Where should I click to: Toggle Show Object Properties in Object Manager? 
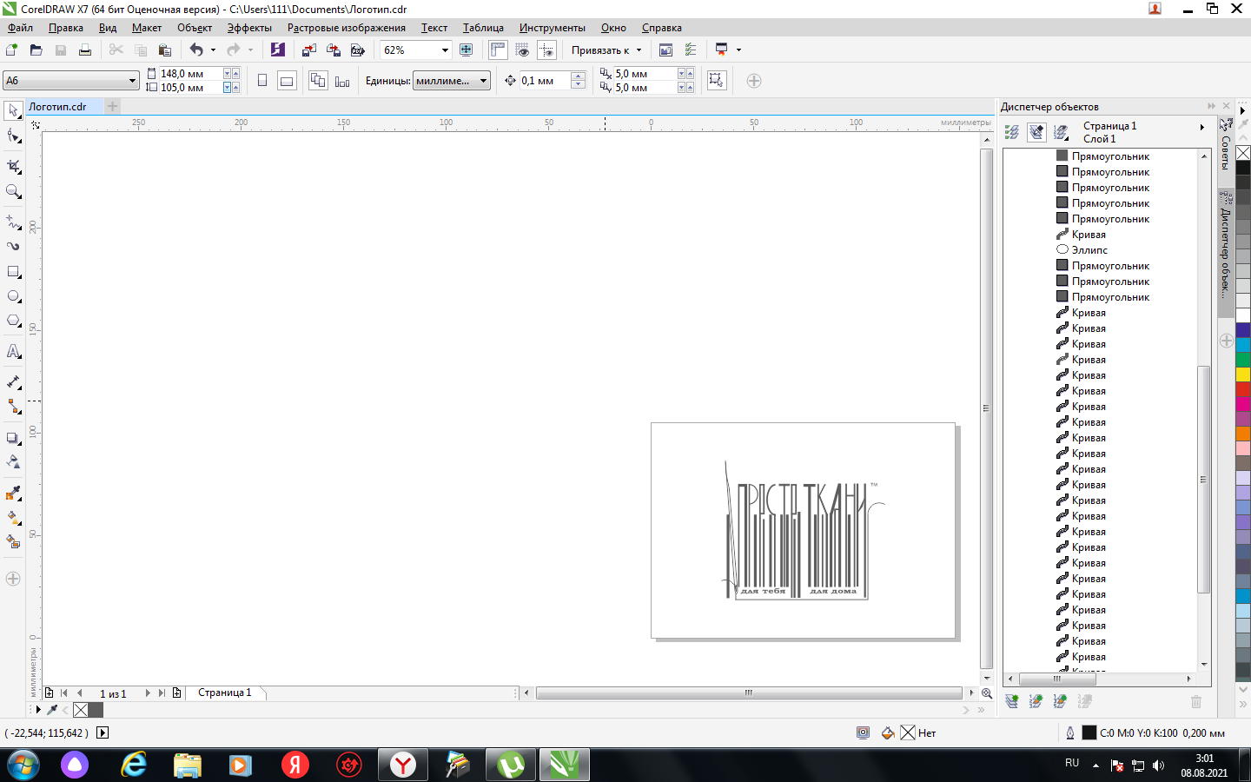pyautogui.click(x=1012, y=132)
